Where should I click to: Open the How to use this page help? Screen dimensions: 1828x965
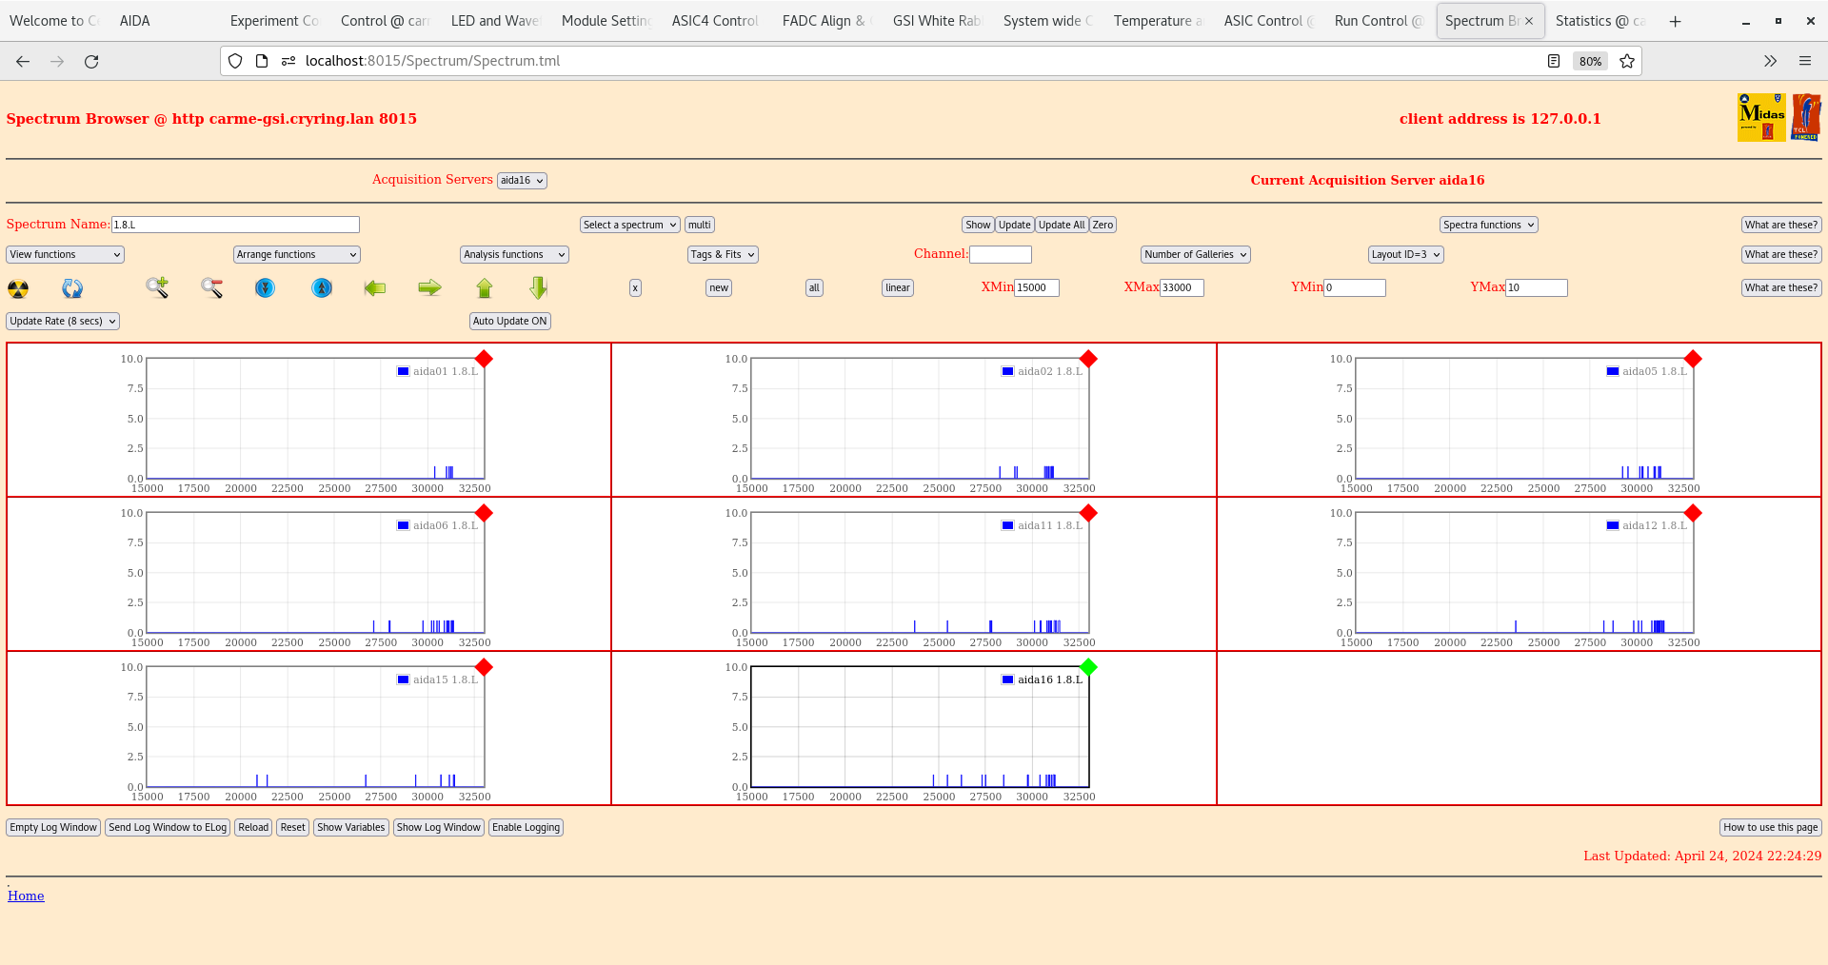(1771, 827)
